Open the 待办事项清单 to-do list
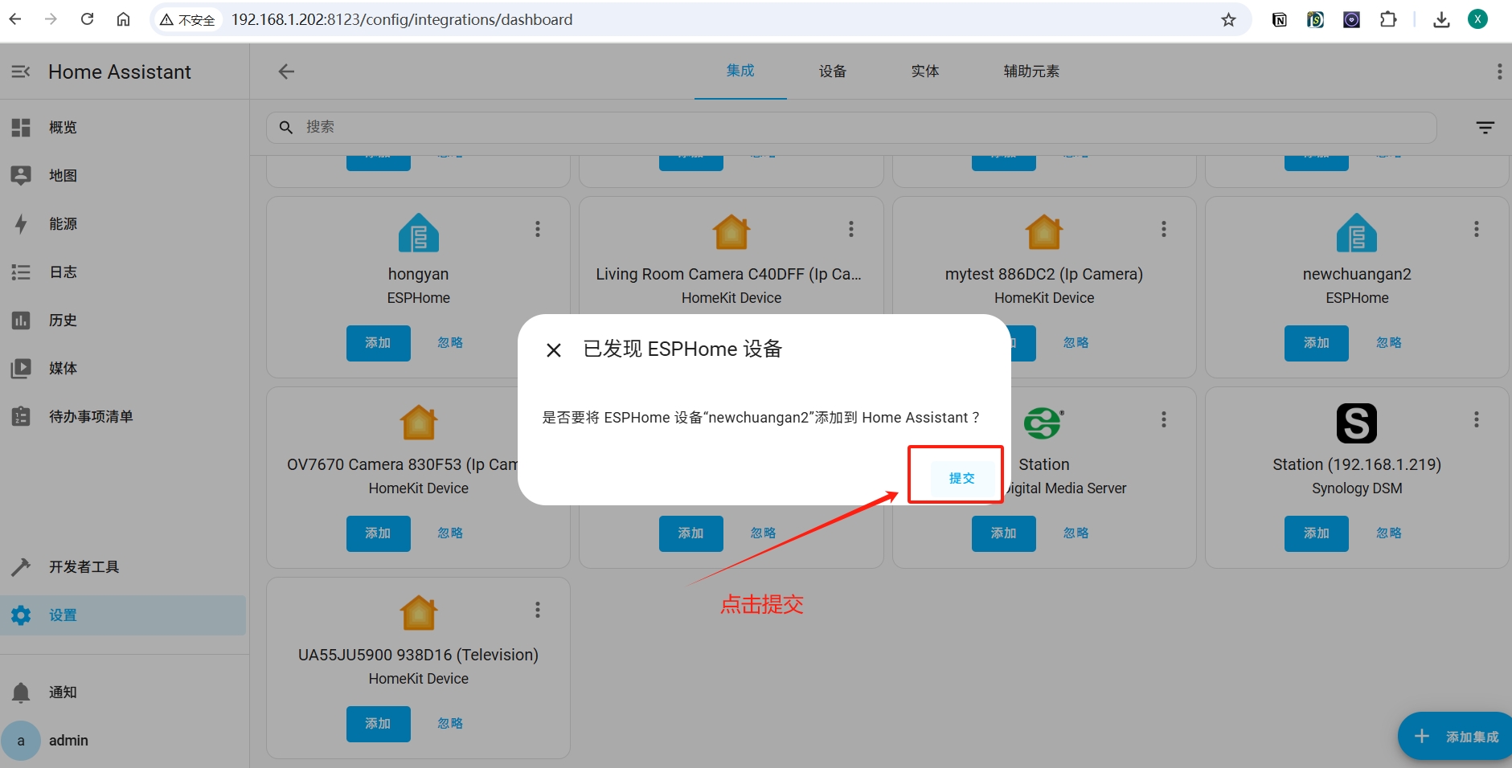The height and width of the screenshot is (768, 1512). [x=125, y=416]
